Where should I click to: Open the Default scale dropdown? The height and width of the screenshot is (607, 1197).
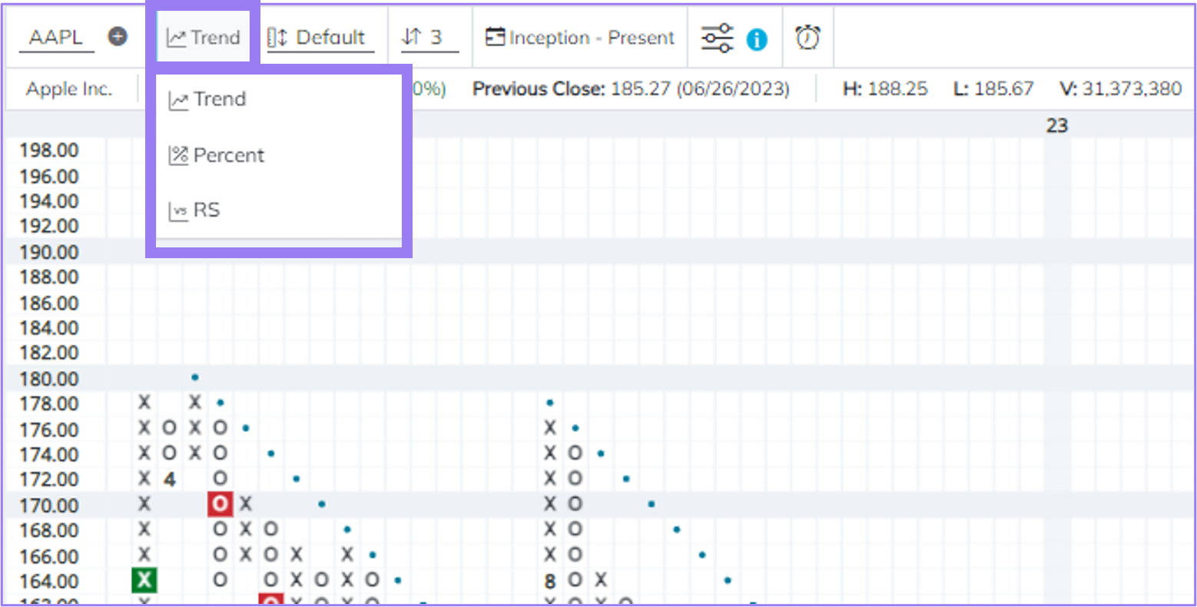(320, 37)
